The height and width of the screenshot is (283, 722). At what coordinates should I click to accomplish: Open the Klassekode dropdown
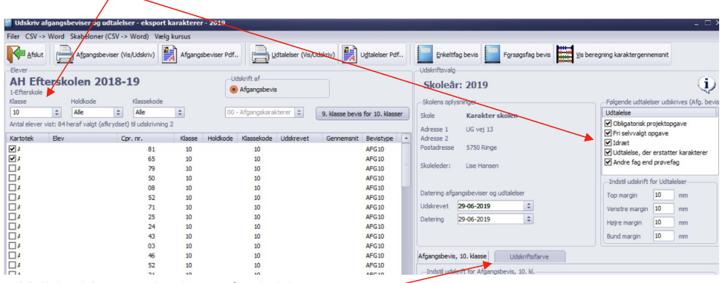tap(159, 112)
